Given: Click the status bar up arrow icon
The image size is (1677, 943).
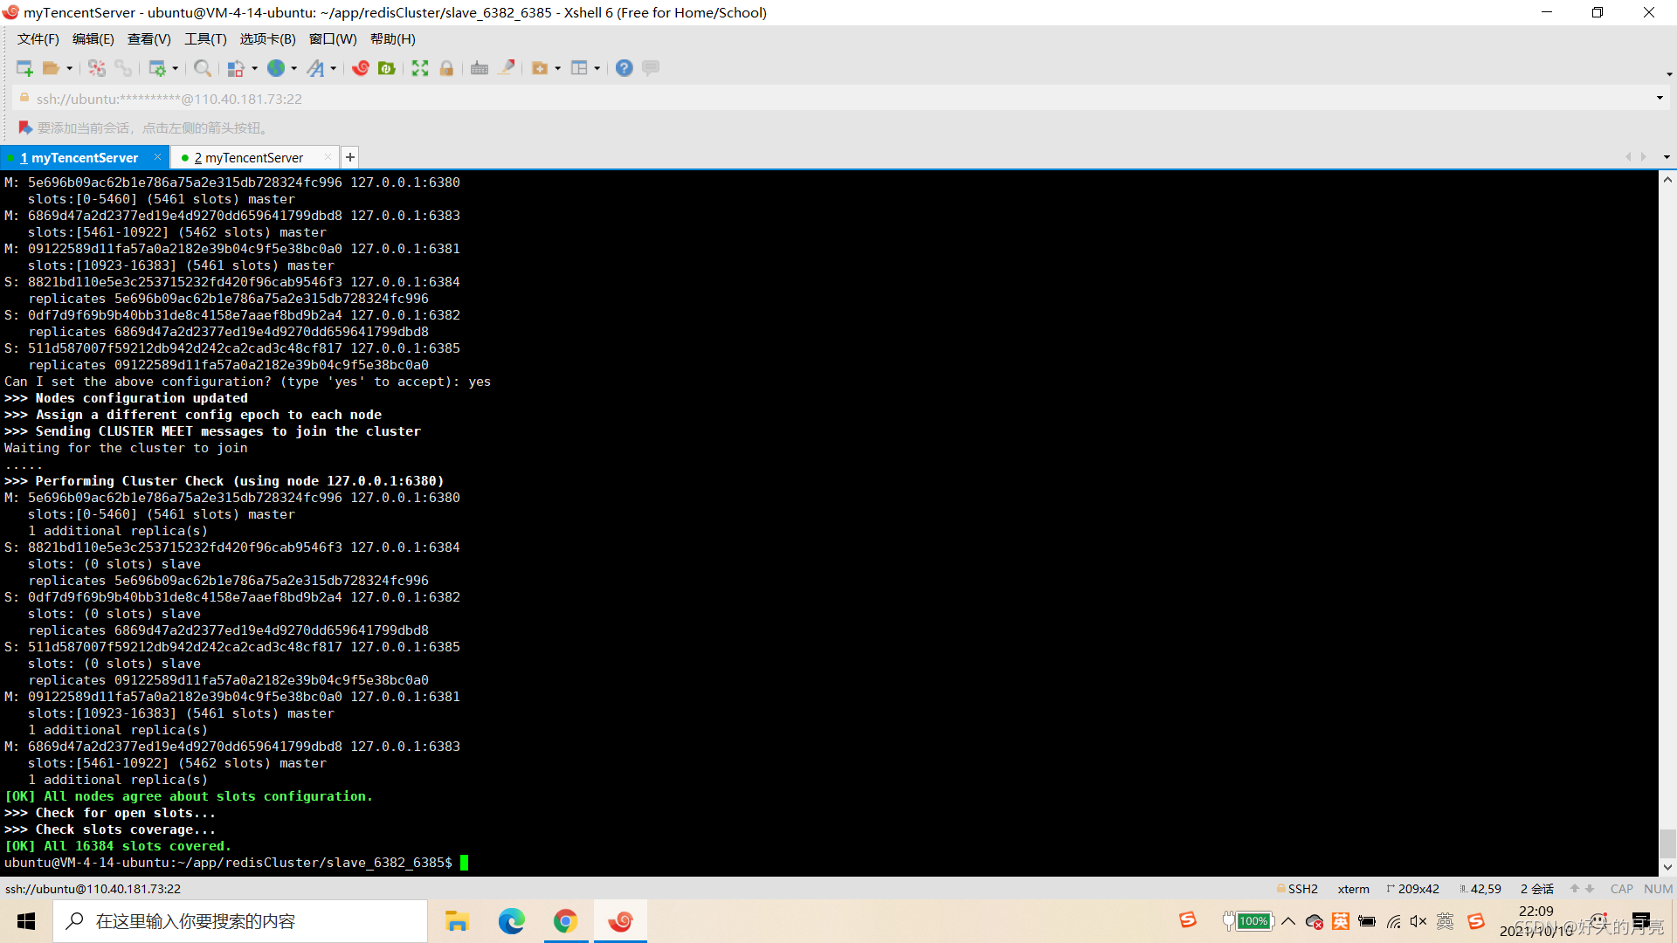Looking at the screenshot, I should click(x=1575, y=889).
